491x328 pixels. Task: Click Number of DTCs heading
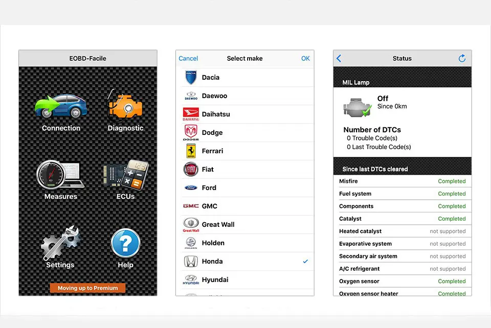point(372,130)
